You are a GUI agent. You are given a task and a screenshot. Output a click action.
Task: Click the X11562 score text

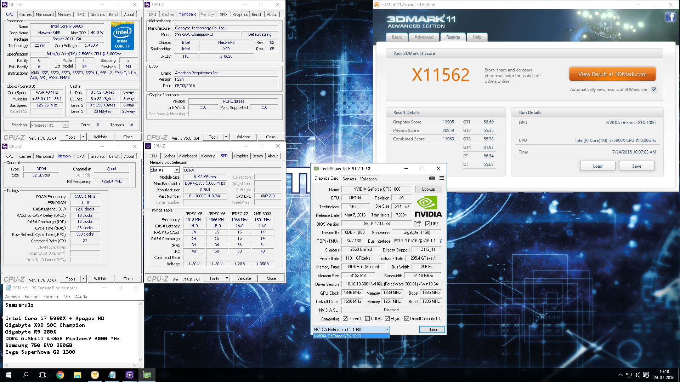[441, 75]
